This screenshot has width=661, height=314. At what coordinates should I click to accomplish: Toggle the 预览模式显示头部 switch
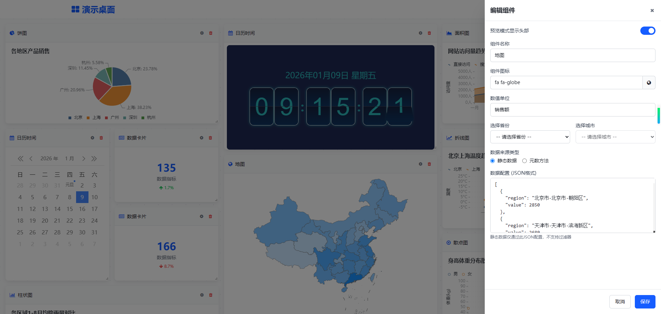pos(648,31)
